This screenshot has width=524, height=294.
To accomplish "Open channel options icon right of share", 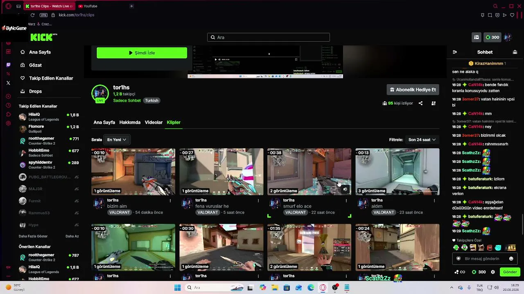I will click(434, 103).
